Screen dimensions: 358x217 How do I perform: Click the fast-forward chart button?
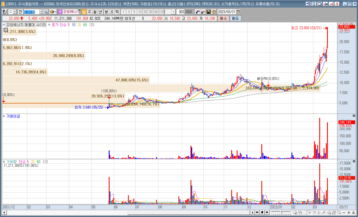pyautogui.click(x=267, y=212)
